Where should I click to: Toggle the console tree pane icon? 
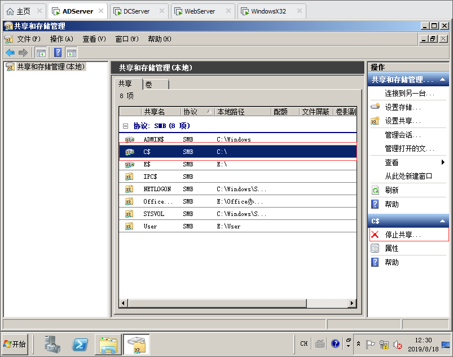click(x=41, y=52)
